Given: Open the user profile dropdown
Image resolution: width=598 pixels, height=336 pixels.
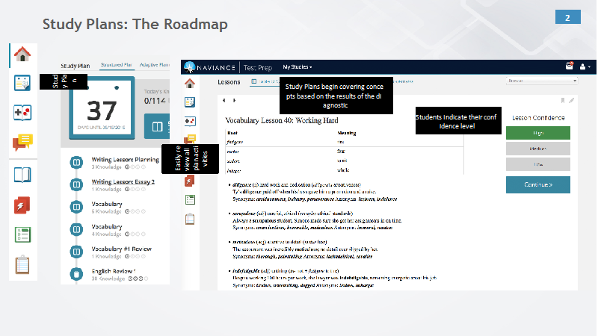Looking at the screenshot, I should coord(585,67).
